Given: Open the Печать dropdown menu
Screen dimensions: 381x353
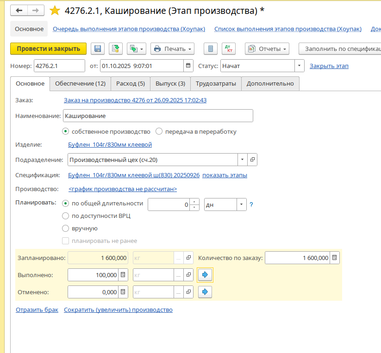Looking at the screenshot, I should 172,49.
